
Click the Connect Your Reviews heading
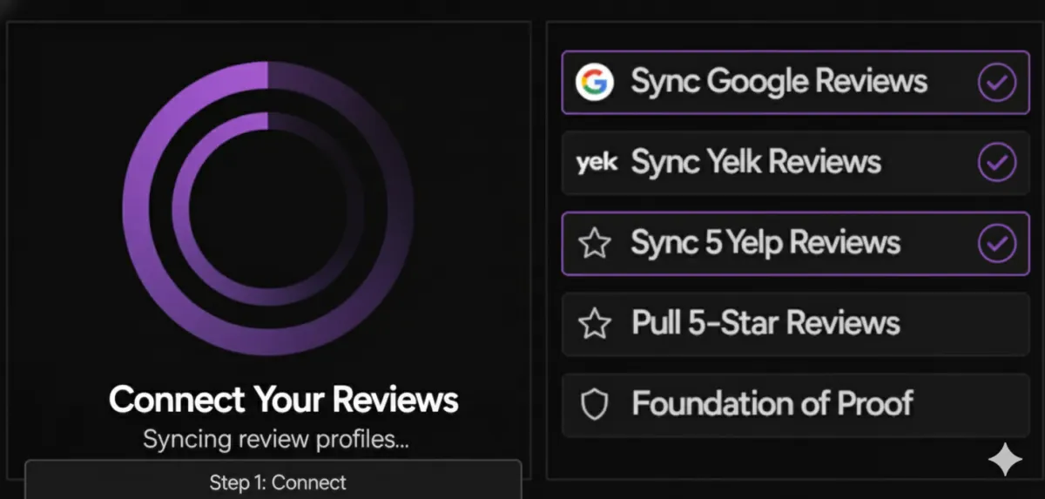point(283,400)
